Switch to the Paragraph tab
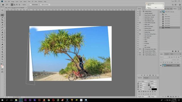The height and width of the screenshot is (102, 182). [x=146, y=78]
